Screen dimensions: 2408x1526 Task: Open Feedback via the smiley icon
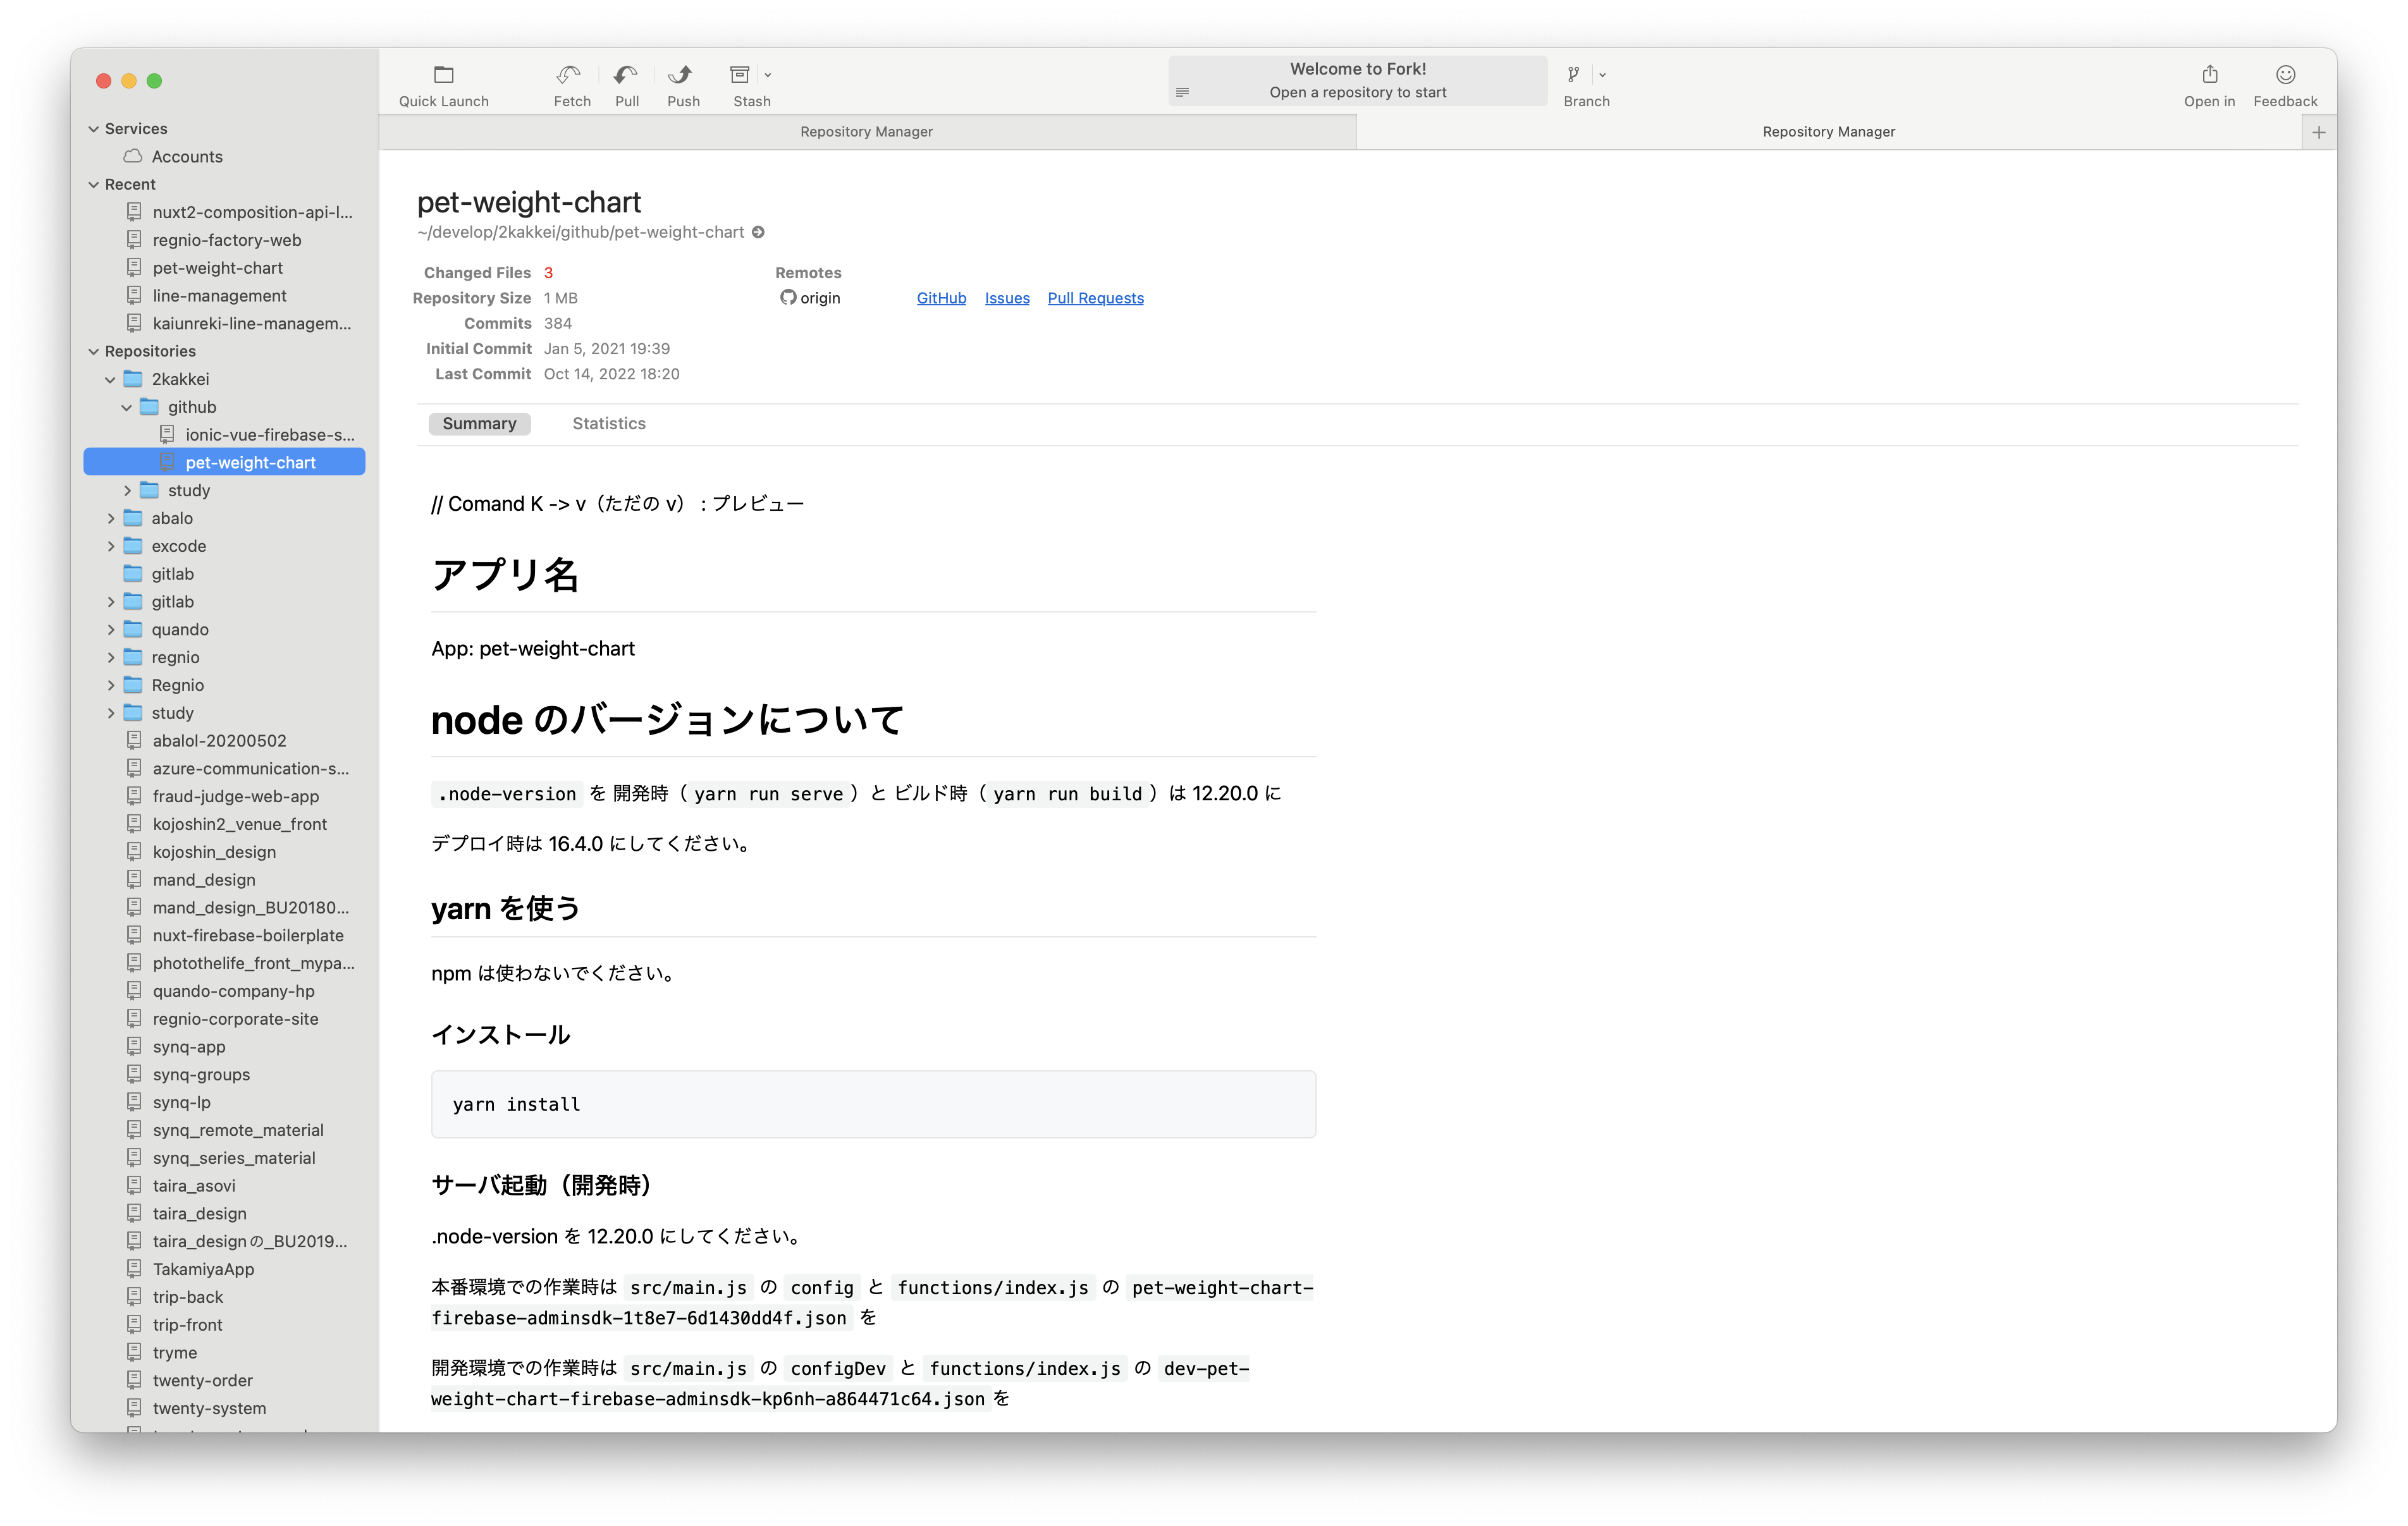(x=2285, y=73)
